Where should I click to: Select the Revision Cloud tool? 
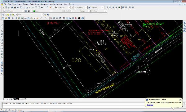pyautogui.click(x=2, y=43)
